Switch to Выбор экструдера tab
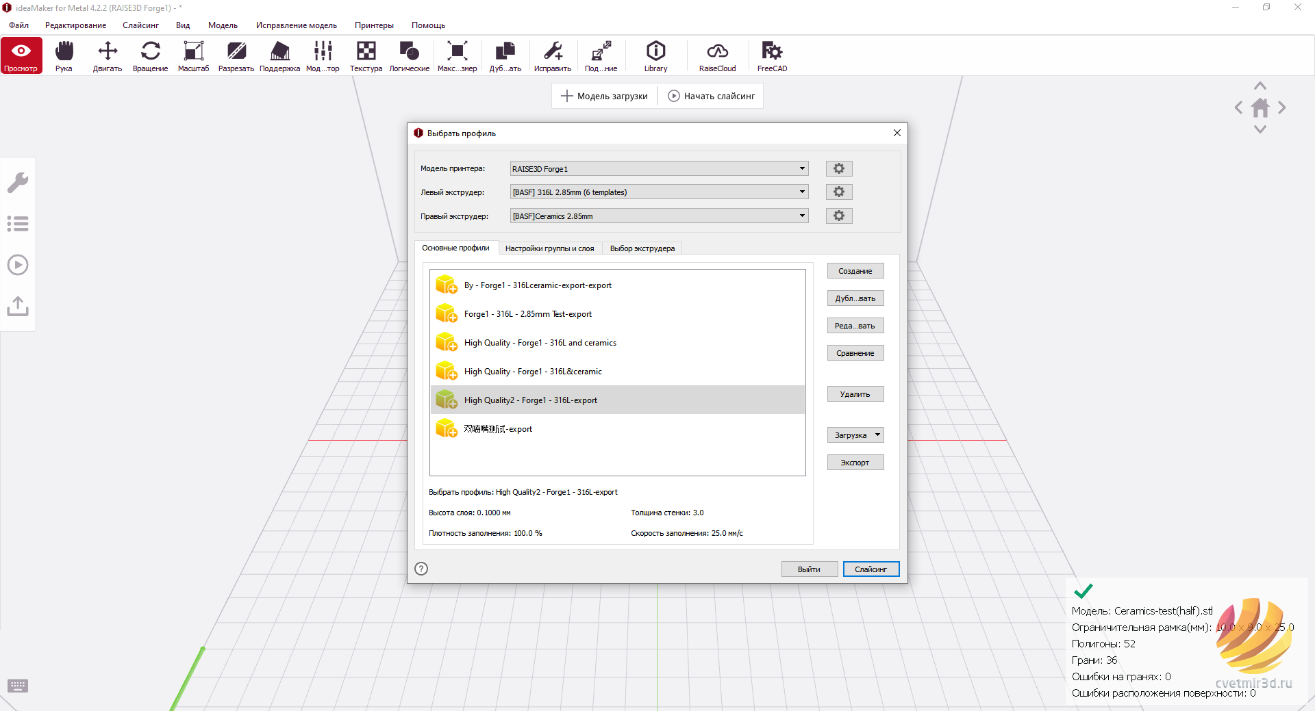1315x711 pixels. click(642, 248)
